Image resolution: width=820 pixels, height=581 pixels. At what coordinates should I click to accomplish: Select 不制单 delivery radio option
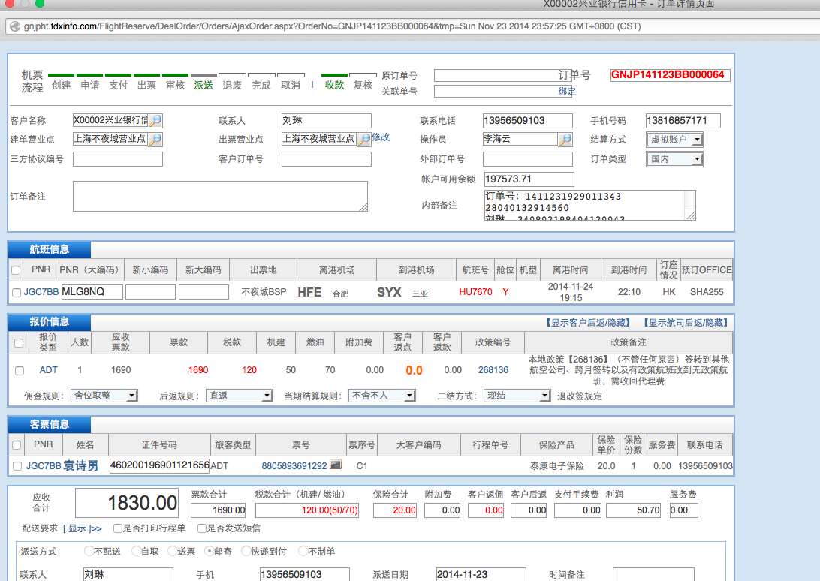point(303,551)
